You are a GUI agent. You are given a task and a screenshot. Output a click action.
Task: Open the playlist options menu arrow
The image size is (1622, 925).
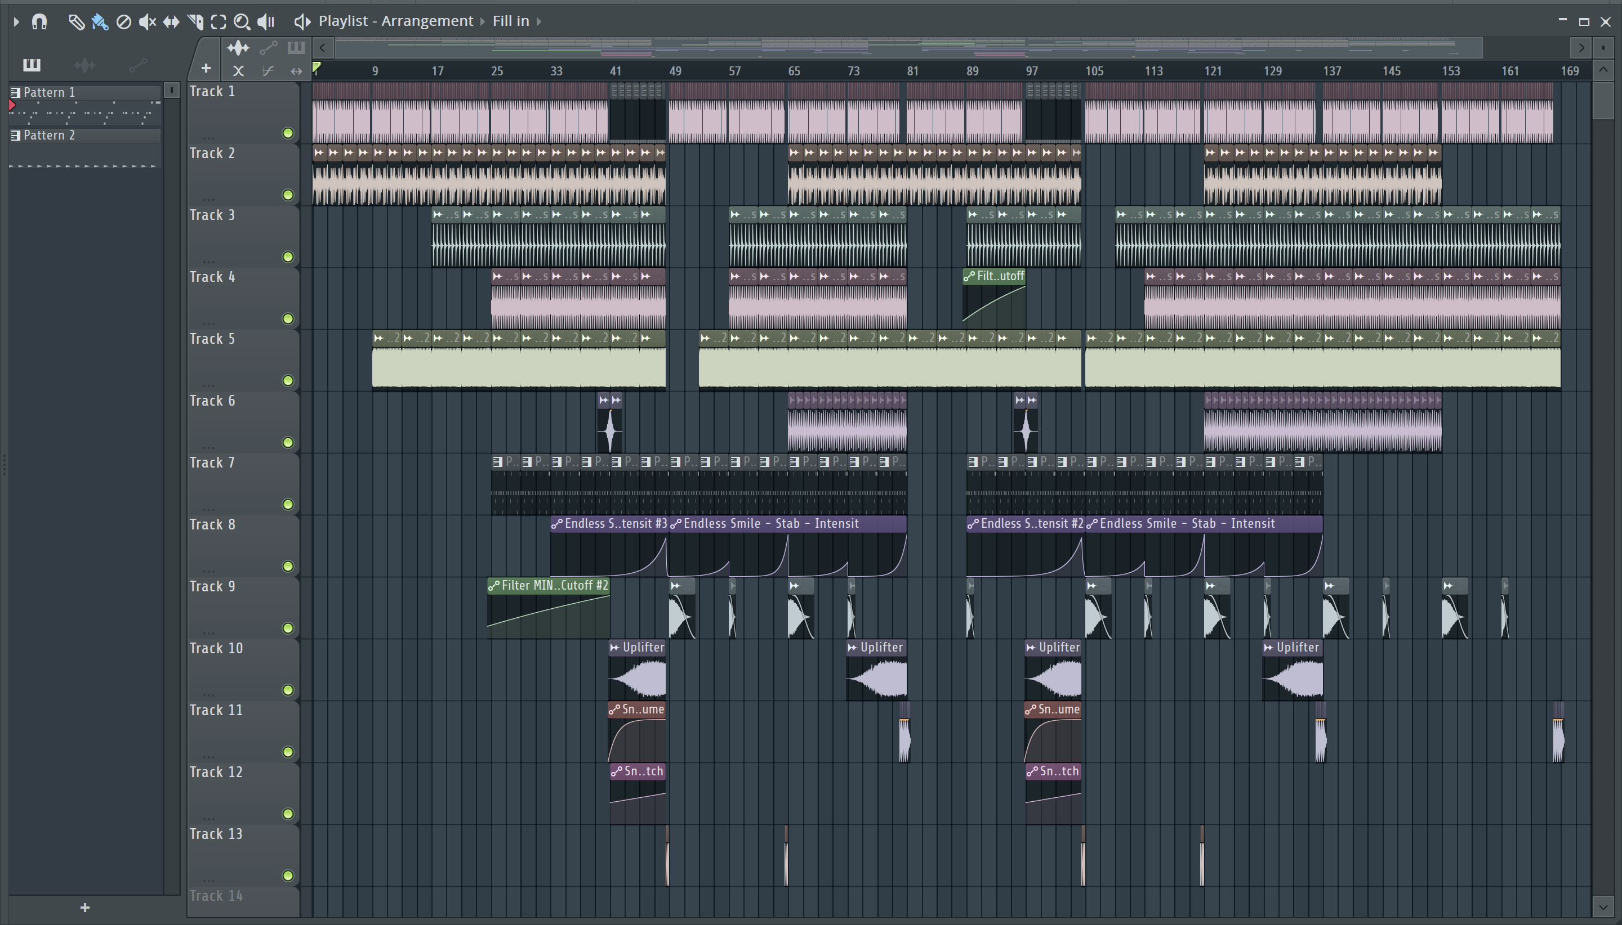click(16, 21)
